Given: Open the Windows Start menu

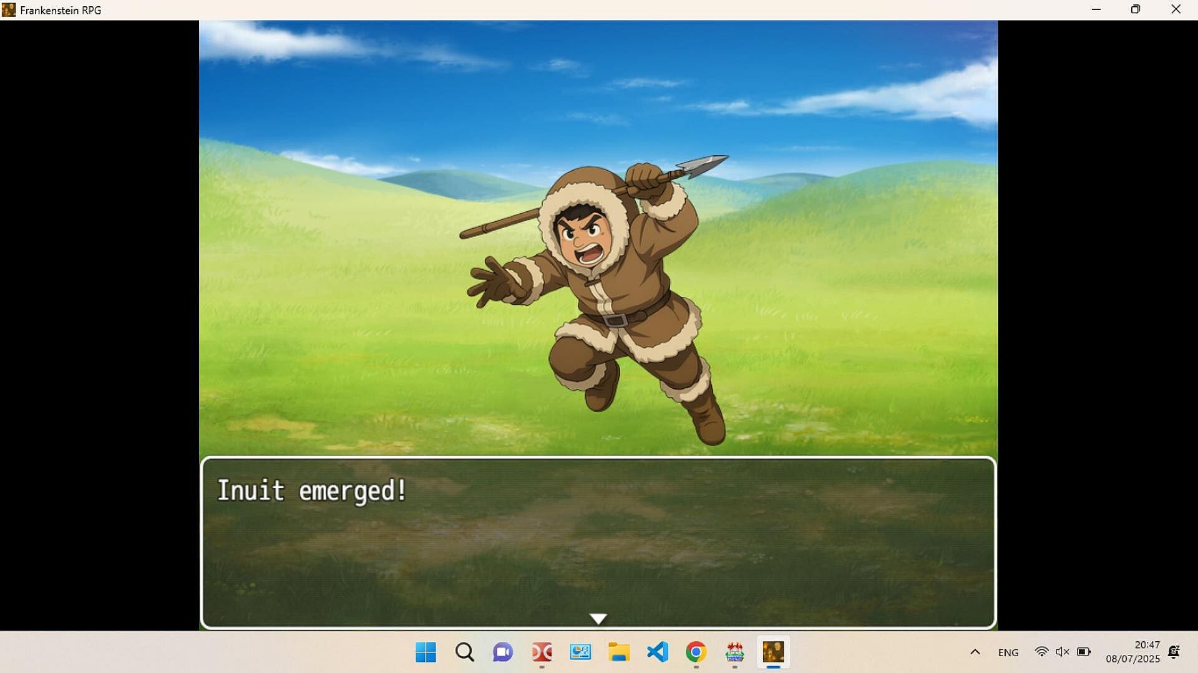Looking at the screenshot, I should tap(426, 652).
